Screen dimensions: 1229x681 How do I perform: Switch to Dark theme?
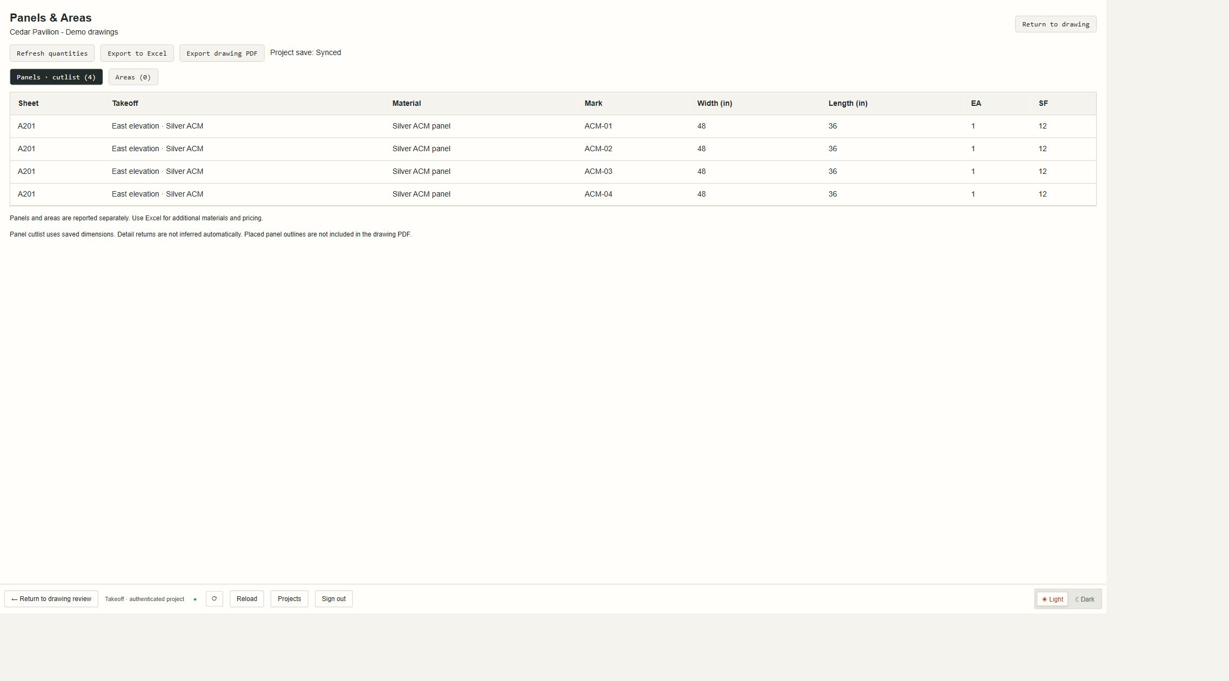click(1084, 599)
